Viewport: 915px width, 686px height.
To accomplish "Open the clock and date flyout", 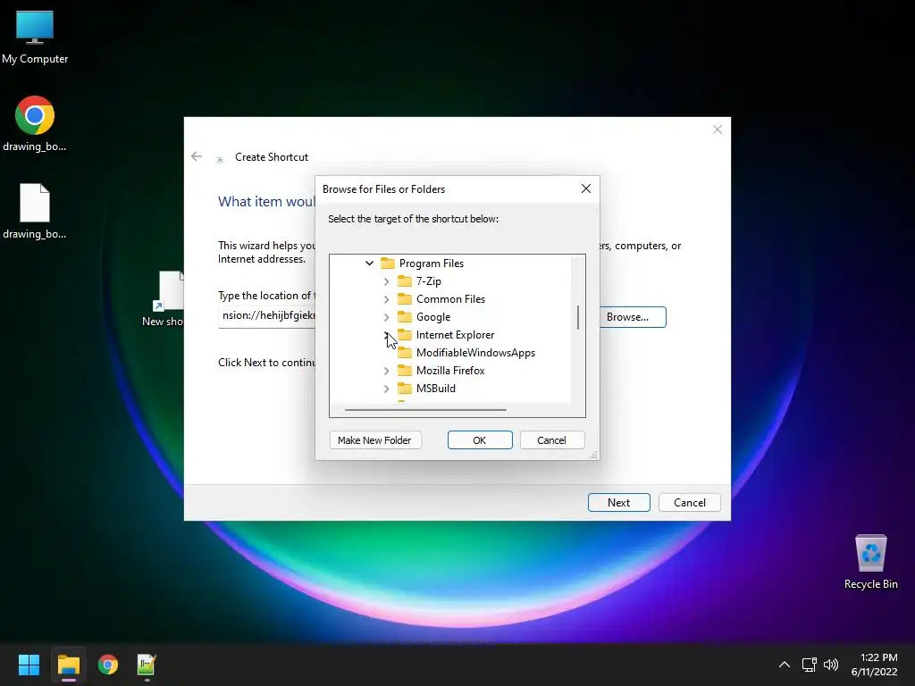I will tap(874, 665).
